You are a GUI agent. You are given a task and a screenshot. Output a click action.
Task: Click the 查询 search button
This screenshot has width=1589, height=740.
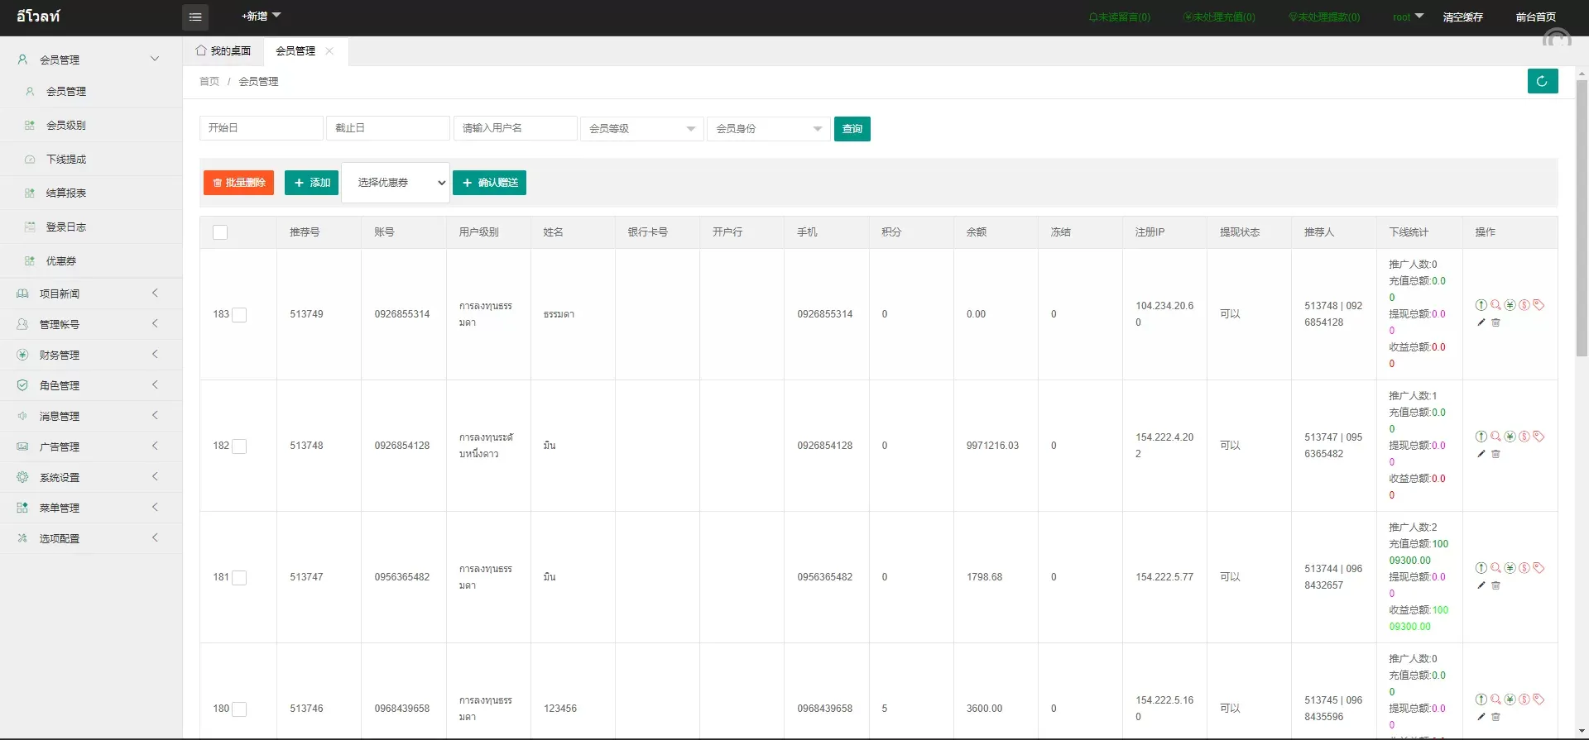(x=852, y=129)
